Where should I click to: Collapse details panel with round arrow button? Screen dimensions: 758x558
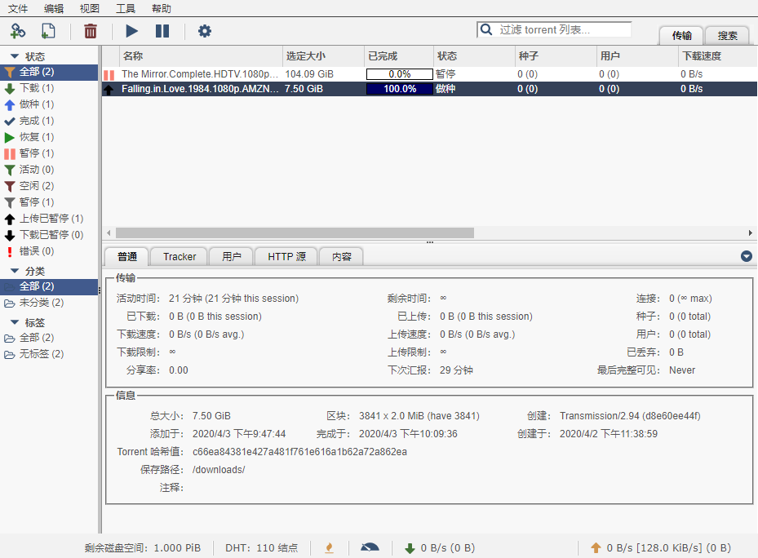point(747,256)
